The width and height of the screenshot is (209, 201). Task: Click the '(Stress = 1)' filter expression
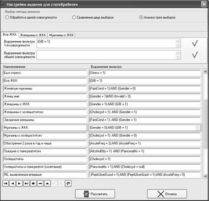tap(145, 73)
